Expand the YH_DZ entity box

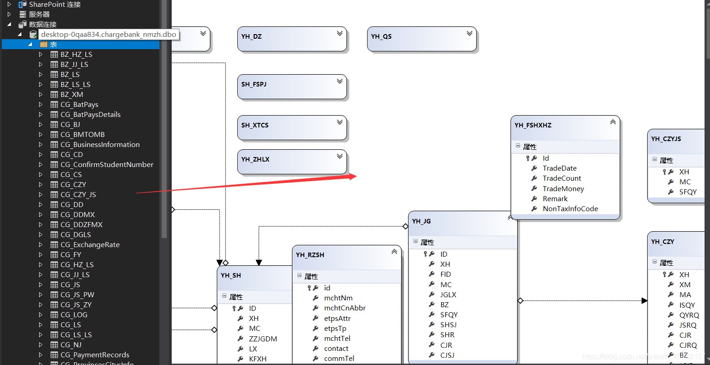340,34
